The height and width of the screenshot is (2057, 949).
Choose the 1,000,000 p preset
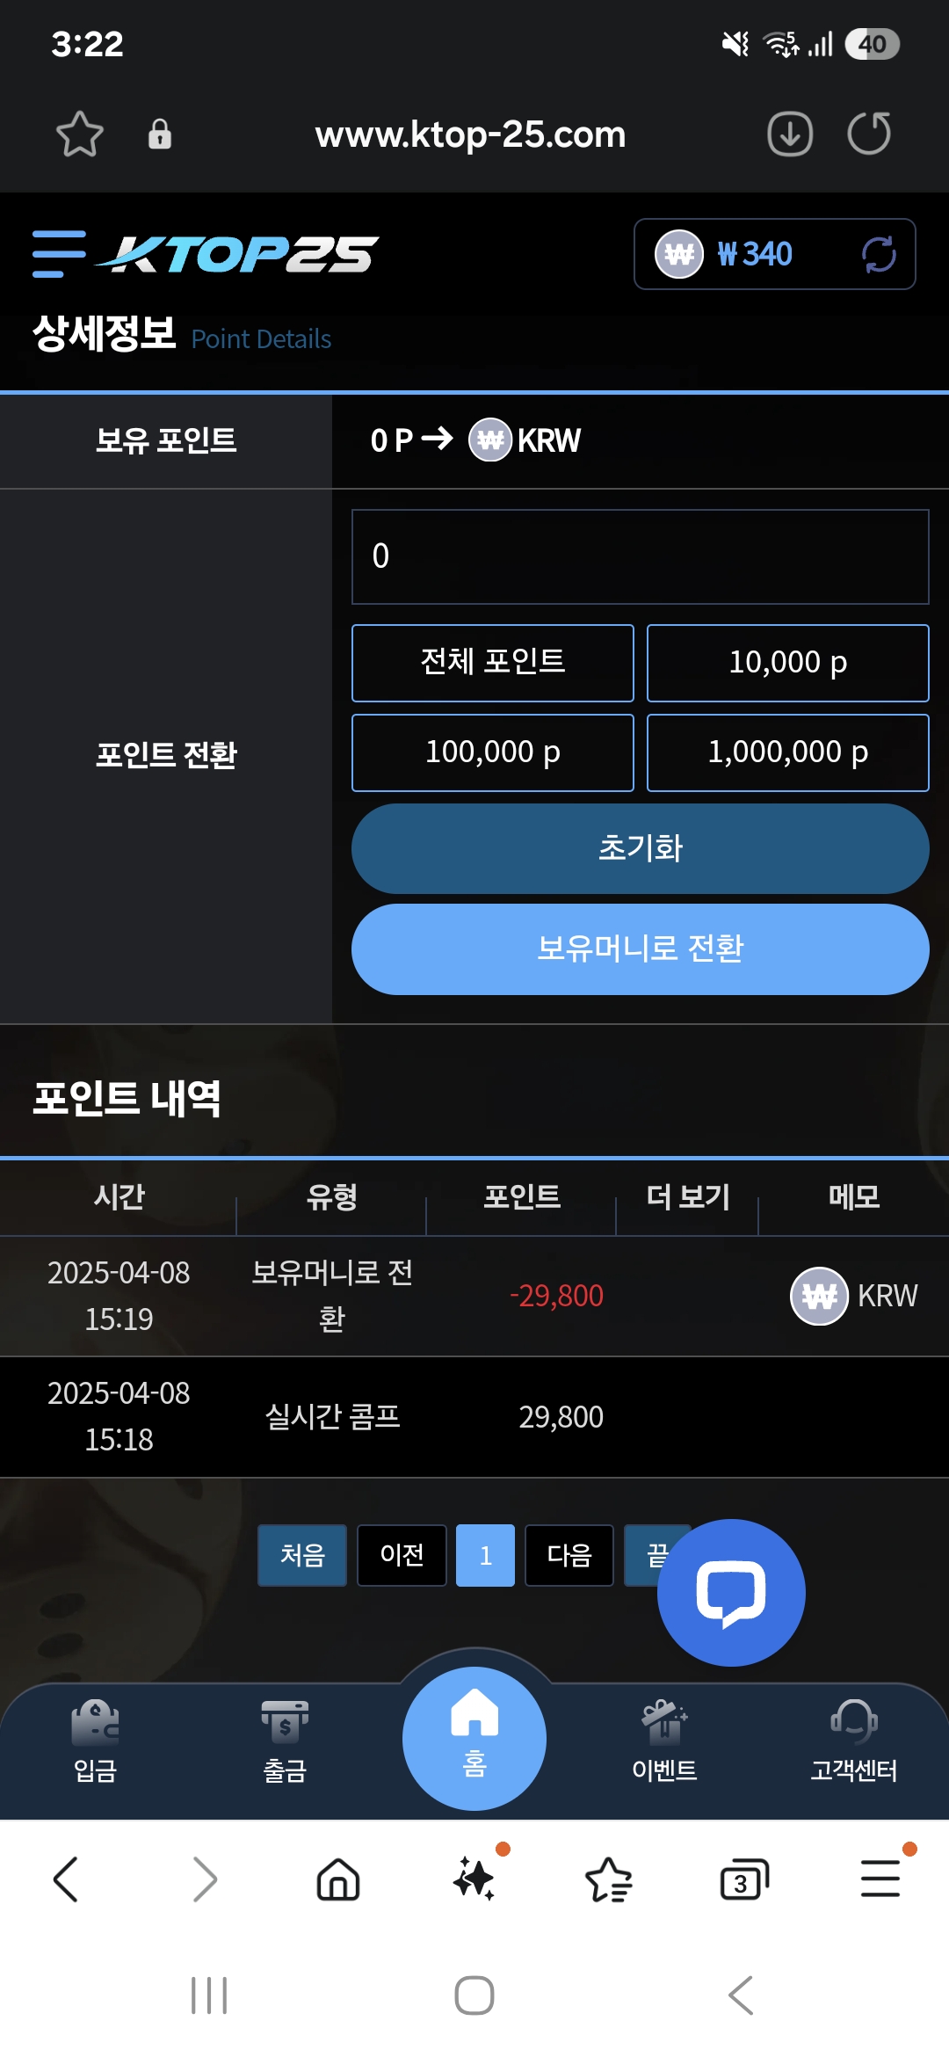788,752
